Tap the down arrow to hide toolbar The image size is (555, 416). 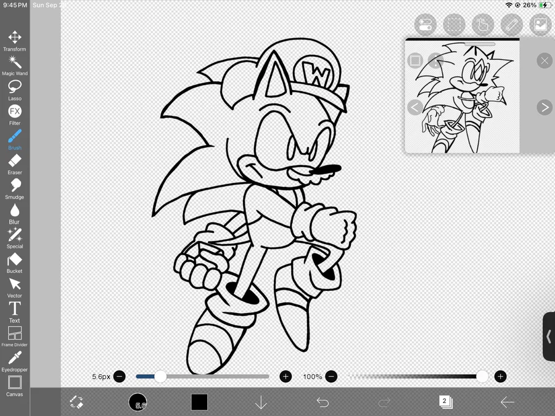pos(261,402)
